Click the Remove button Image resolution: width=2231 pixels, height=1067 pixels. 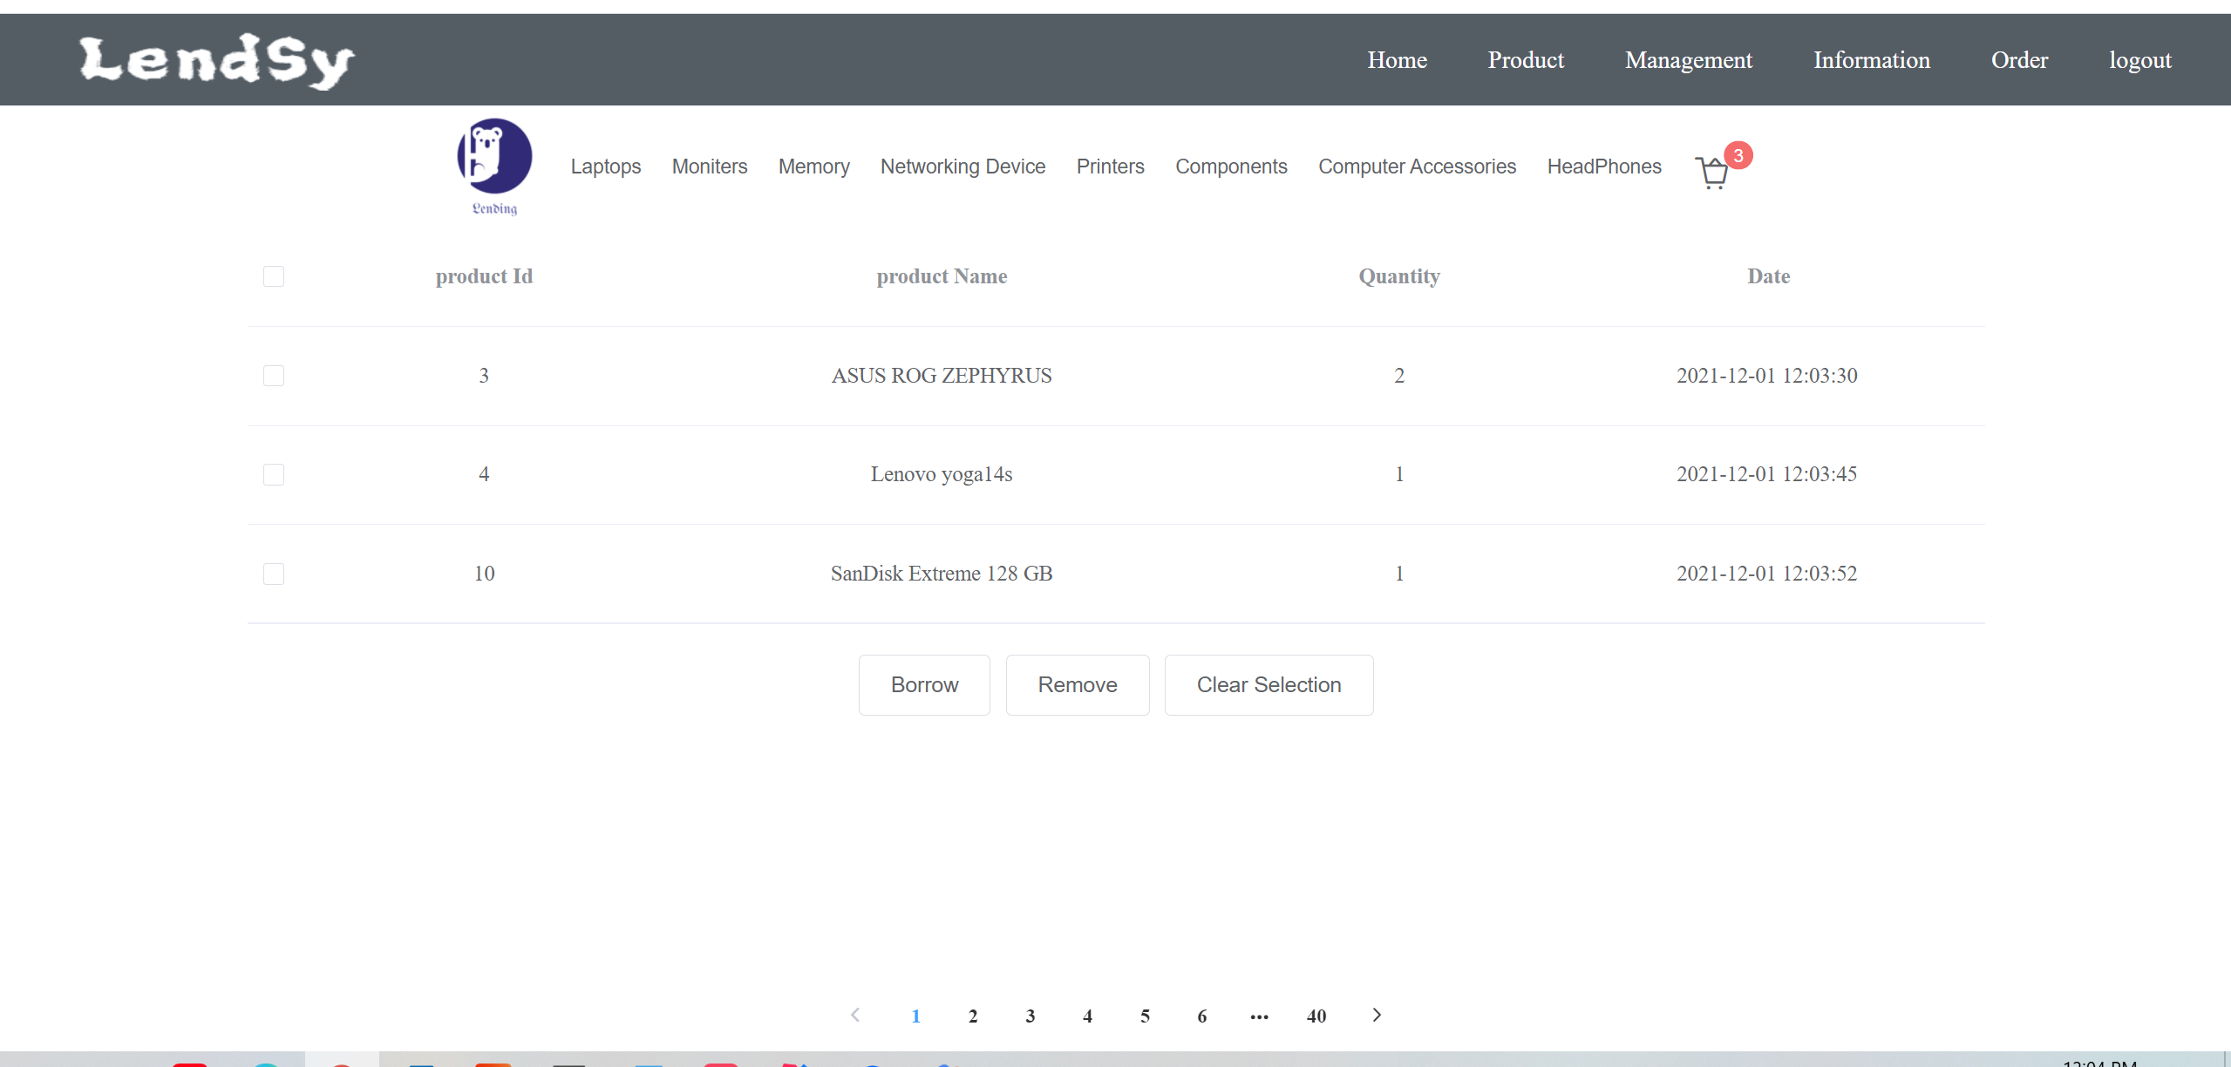(1077, 685)
